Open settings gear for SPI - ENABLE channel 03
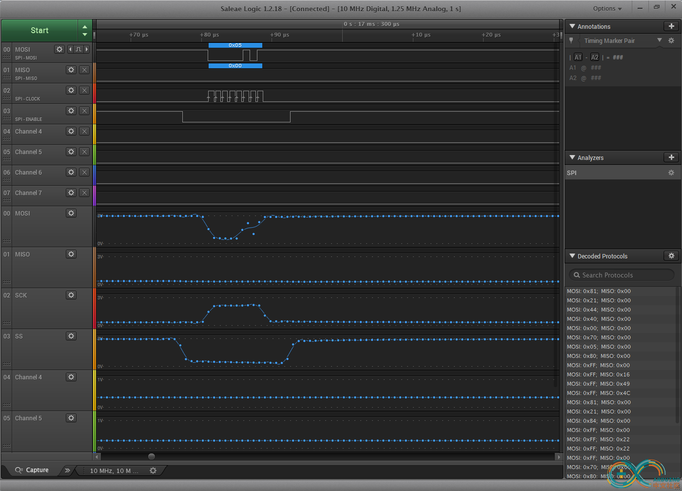The height and width of the screenshot is (491, 682). (x=71, y=111)
